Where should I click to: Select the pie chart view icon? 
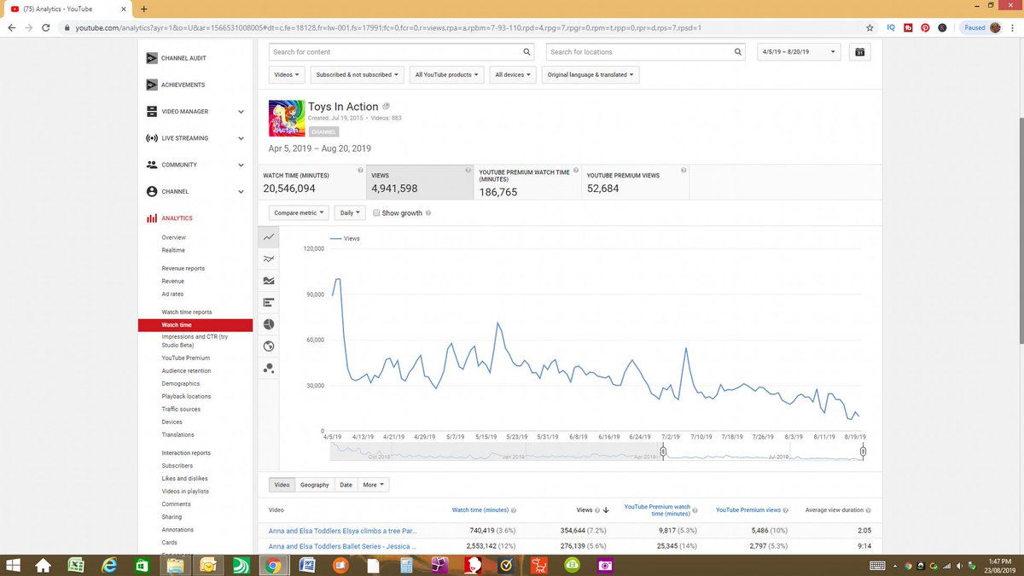click(269, 325)
